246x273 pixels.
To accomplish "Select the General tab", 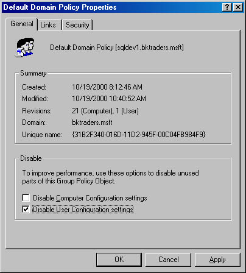I will (22, 24).
